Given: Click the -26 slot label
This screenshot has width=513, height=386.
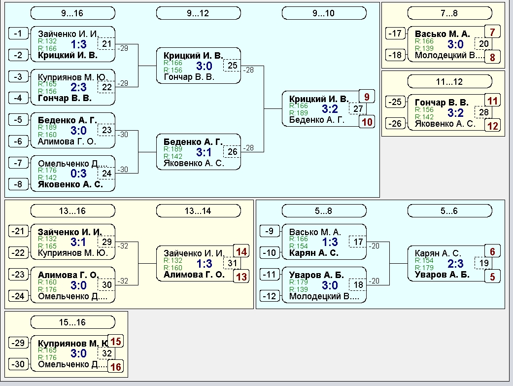Looking at the screenshot, I should [395, 123].
